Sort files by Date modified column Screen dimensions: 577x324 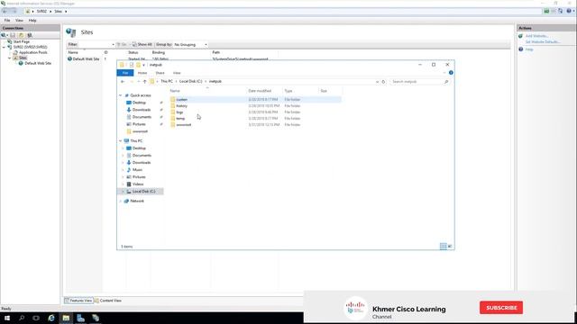tap(260, 91)
